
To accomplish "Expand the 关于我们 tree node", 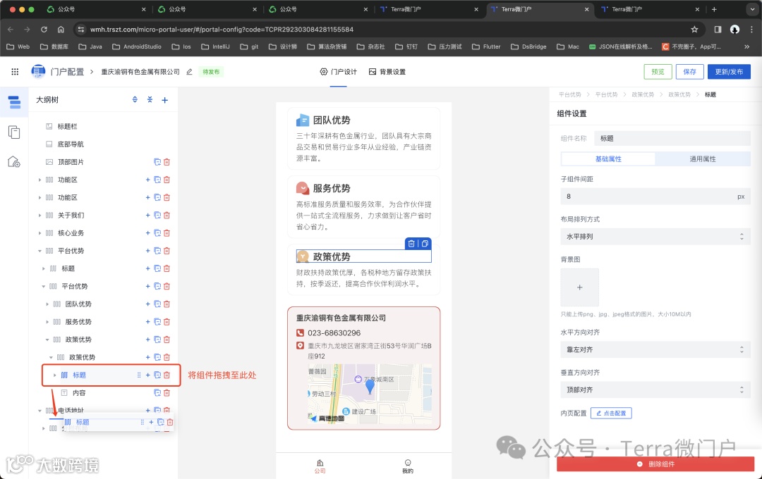I will coord(40,216).
